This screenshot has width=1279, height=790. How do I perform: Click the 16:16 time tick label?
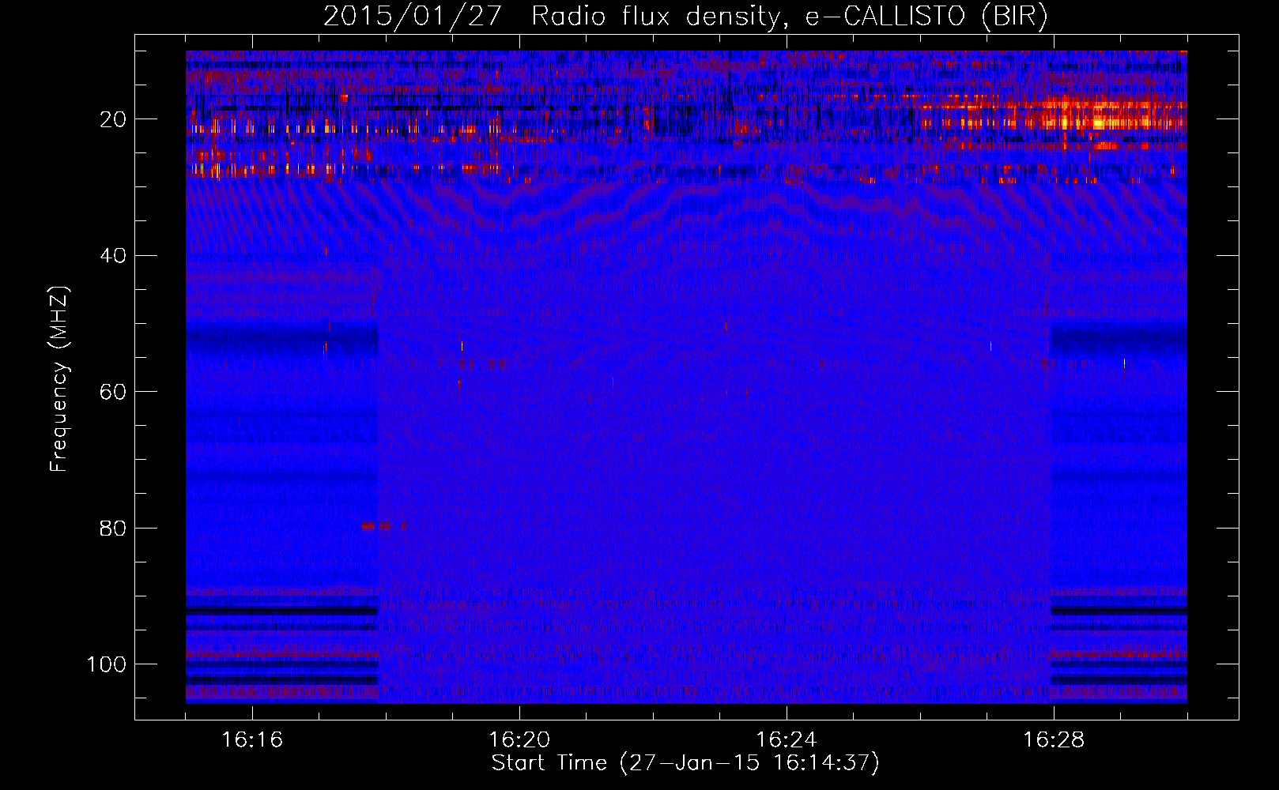[252, 740]
